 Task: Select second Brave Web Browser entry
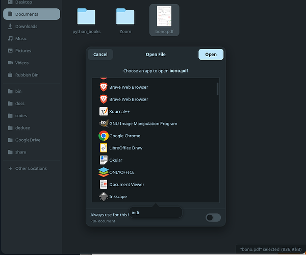tap(156, 99)
